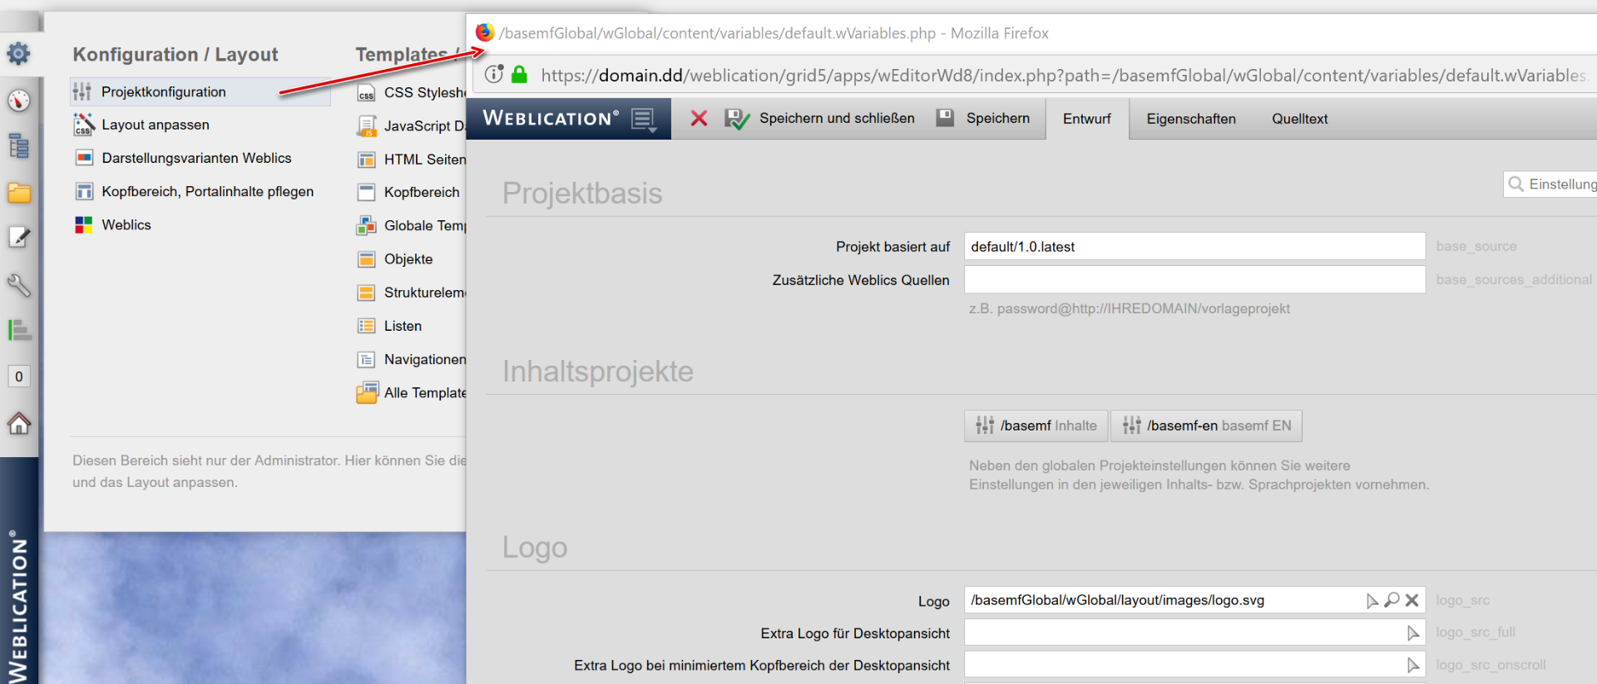Click the green padlock in the address bar
The height and width of the screenshot is (684, 1597).
click(520, 75)
